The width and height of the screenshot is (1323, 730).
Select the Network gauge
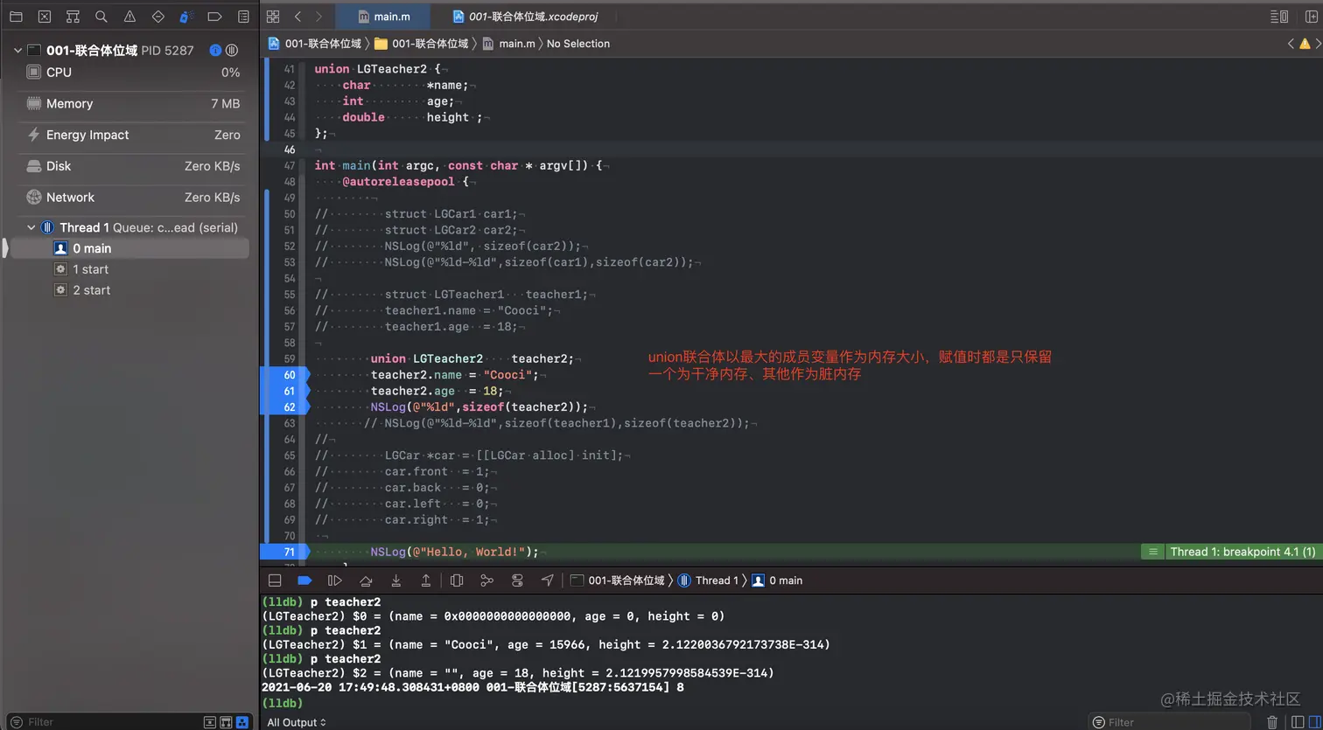133,198
